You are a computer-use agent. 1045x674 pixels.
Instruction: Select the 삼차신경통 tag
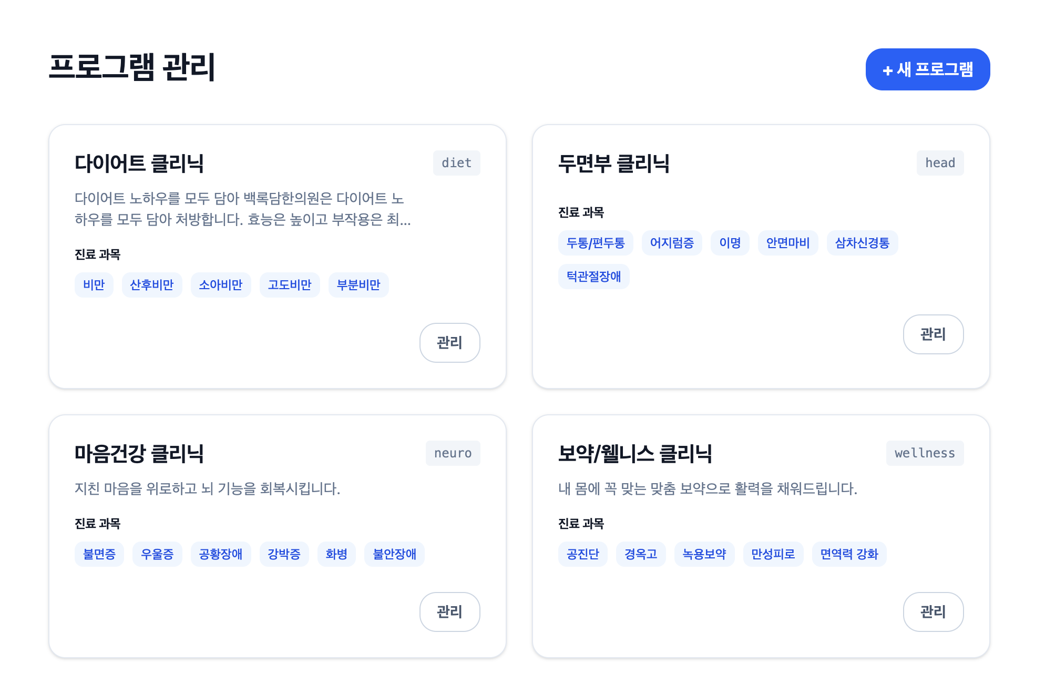coord(862,243)
